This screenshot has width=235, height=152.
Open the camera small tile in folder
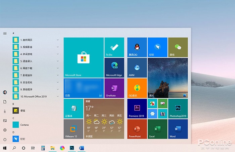click(162, 114)
